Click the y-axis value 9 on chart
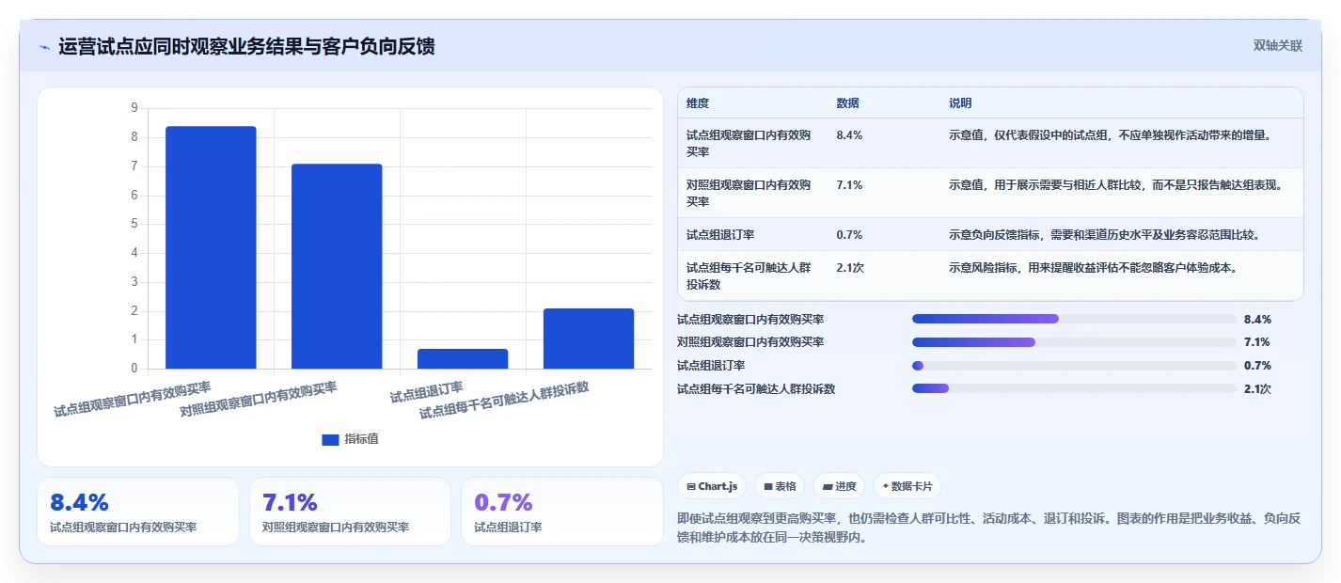Viewport: 1341px width, 583px height. pos(134,108)
